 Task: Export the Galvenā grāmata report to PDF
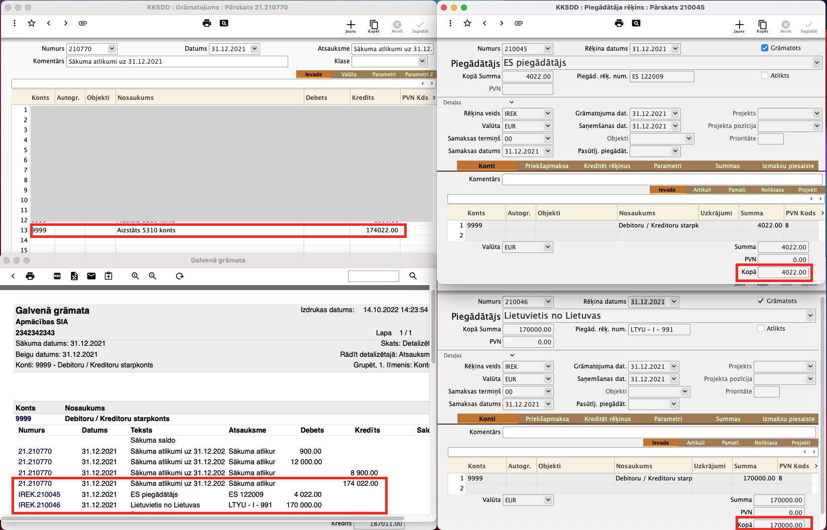coord(57,276)
